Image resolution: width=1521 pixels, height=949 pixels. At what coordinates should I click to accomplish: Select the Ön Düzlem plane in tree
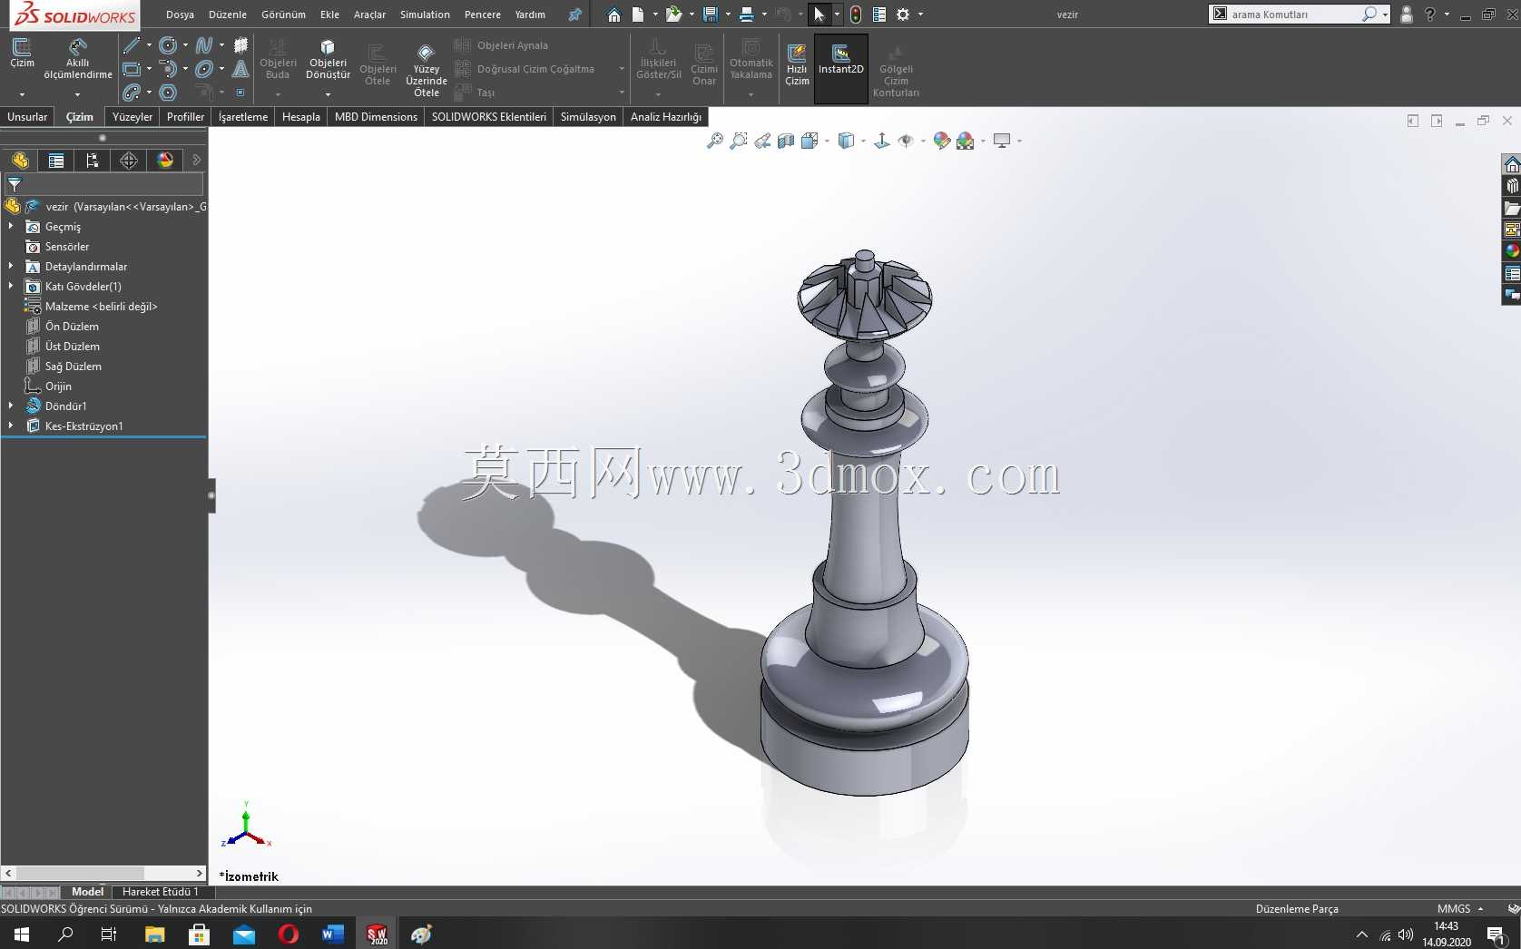72,326
